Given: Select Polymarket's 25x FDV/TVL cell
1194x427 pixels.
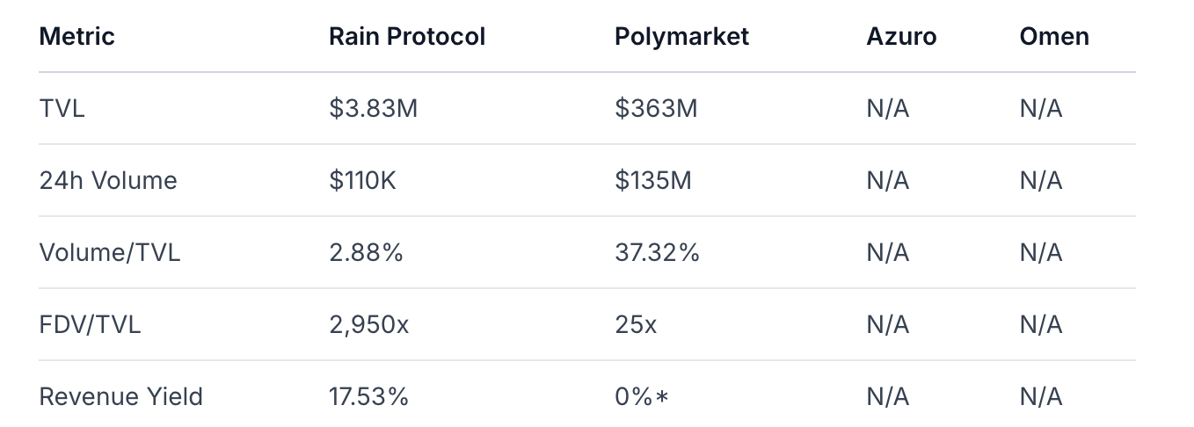Looking at the screenshot, I should pos(636,325).
